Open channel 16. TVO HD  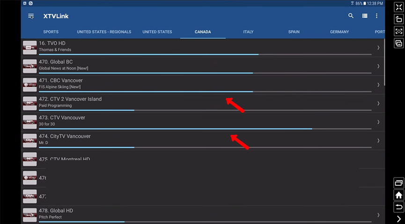coord(52,43)
